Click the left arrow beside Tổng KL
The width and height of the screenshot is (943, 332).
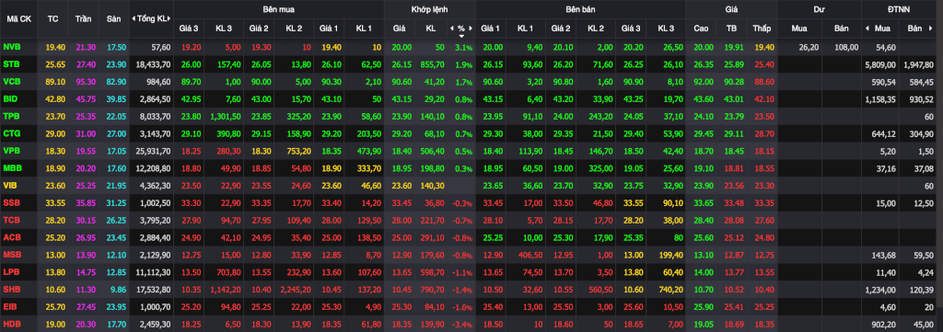pyautogui.click(x=134, y=18)
